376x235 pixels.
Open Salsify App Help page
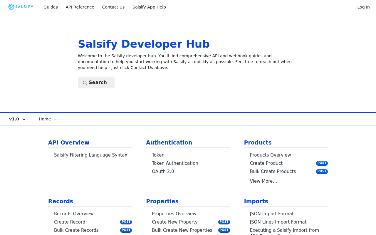(x=149, y=7)
